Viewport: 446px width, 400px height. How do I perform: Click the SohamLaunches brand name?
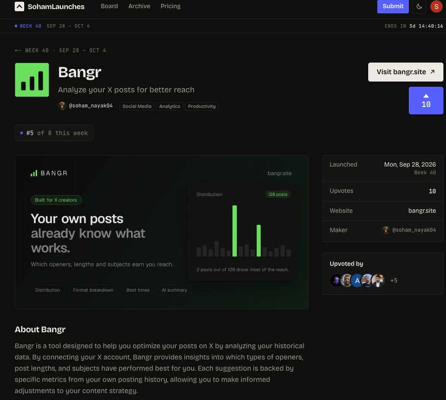click(56, 6)
